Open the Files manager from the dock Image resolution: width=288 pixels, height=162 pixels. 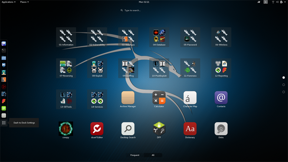(4, 58)
